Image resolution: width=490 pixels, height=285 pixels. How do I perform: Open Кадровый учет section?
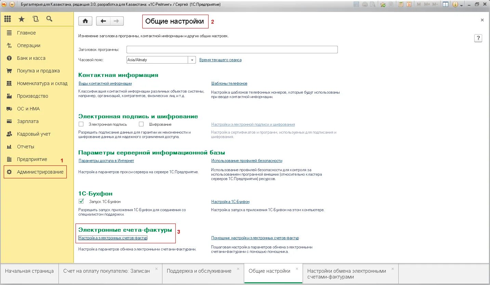point(37,134)
